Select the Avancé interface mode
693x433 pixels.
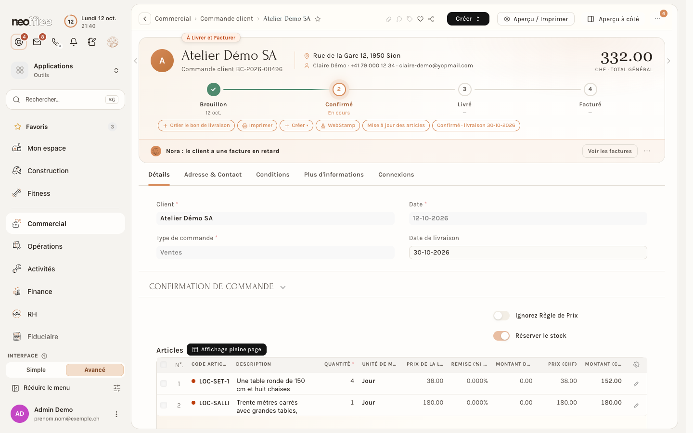click(x=95, y=370)
